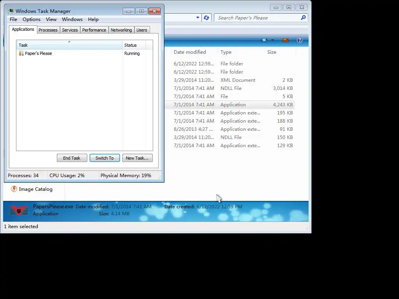The height and width of the screenshot is (299, 399).
Task: Switch to the Processes tab
Action: (48, 30)
